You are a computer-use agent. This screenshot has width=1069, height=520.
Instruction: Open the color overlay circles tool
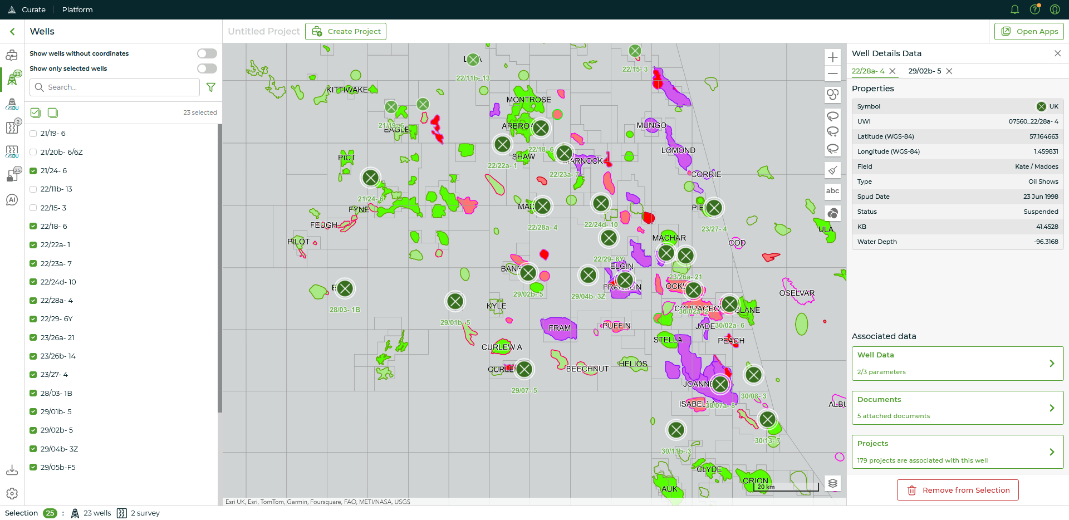[833, 213]
